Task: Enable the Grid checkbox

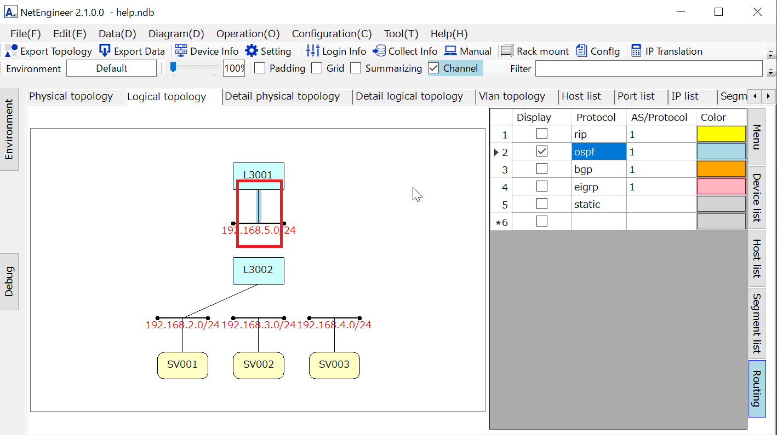Action: click(317, 68)
